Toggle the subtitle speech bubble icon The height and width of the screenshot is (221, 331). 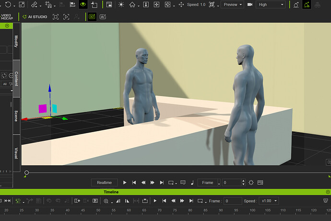[x=183, y=183]
